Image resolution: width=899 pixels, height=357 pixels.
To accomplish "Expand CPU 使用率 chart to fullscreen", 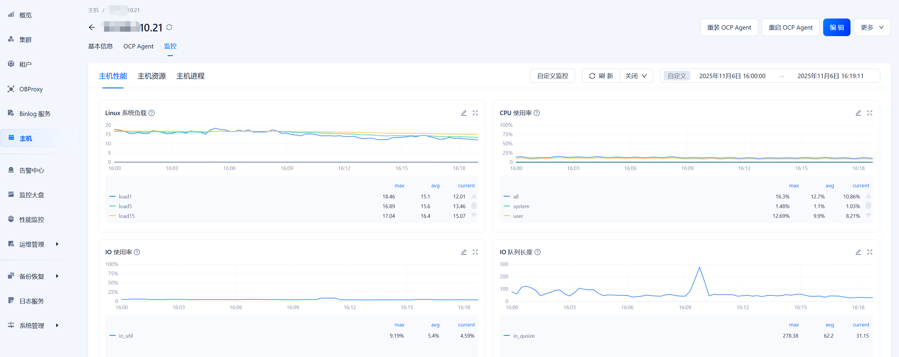I will coord(869,113).
